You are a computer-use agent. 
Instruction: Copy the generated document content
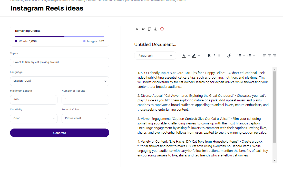(x=149, y=29)
